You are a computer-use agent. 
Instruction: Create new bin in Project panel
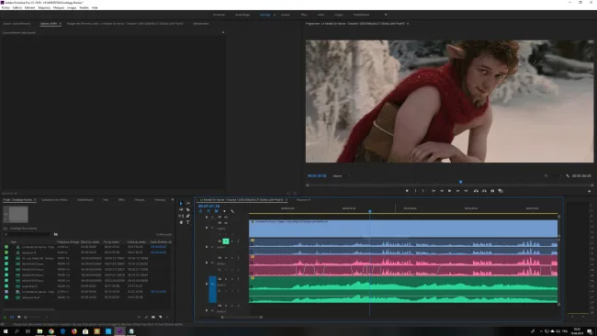click(x=153, y=317)
